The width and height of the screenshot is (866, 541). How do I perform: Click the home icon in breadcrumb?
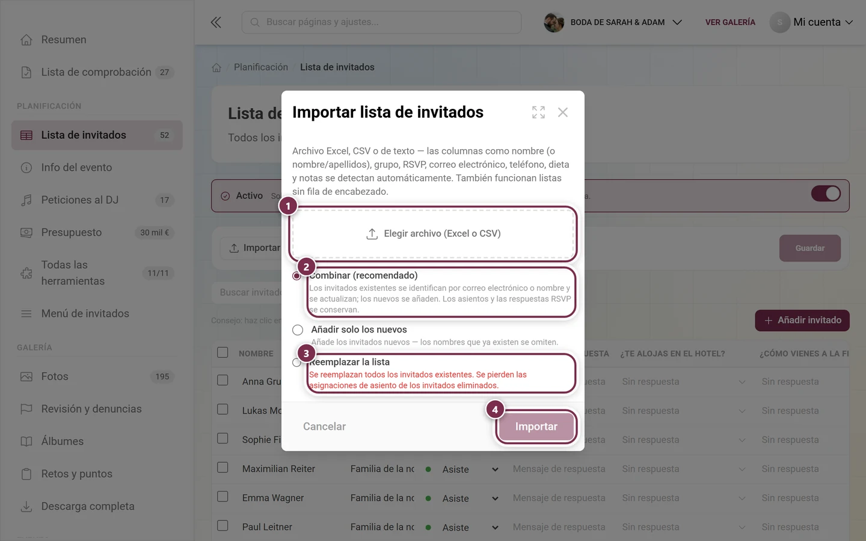tap(216, 67)
